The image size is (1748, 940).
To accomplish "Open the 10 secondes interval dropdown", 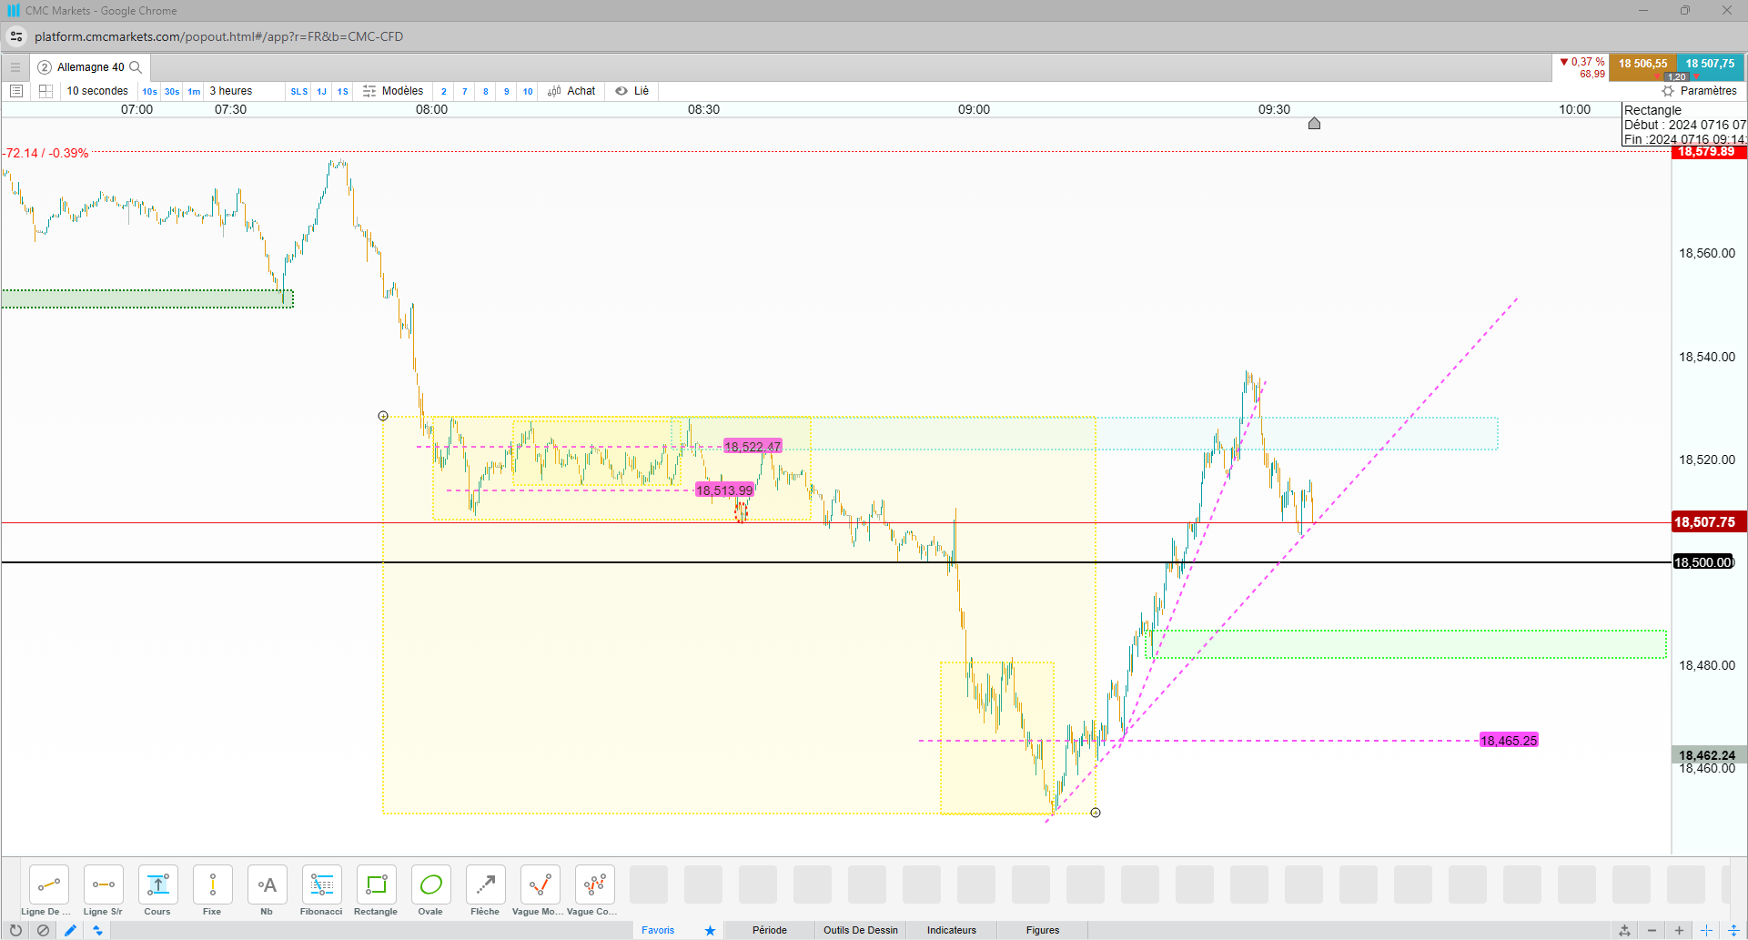I will (x=97, y=91).
